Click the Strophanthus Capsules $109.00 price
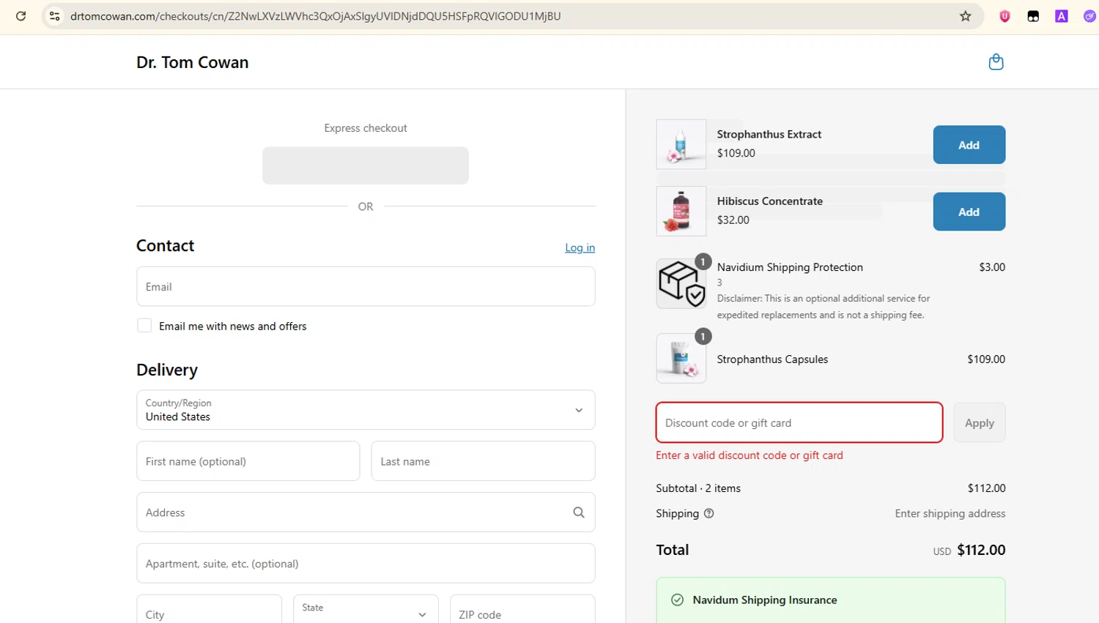The width and height of the screenshot is (1099, 623). click(986, 359)
